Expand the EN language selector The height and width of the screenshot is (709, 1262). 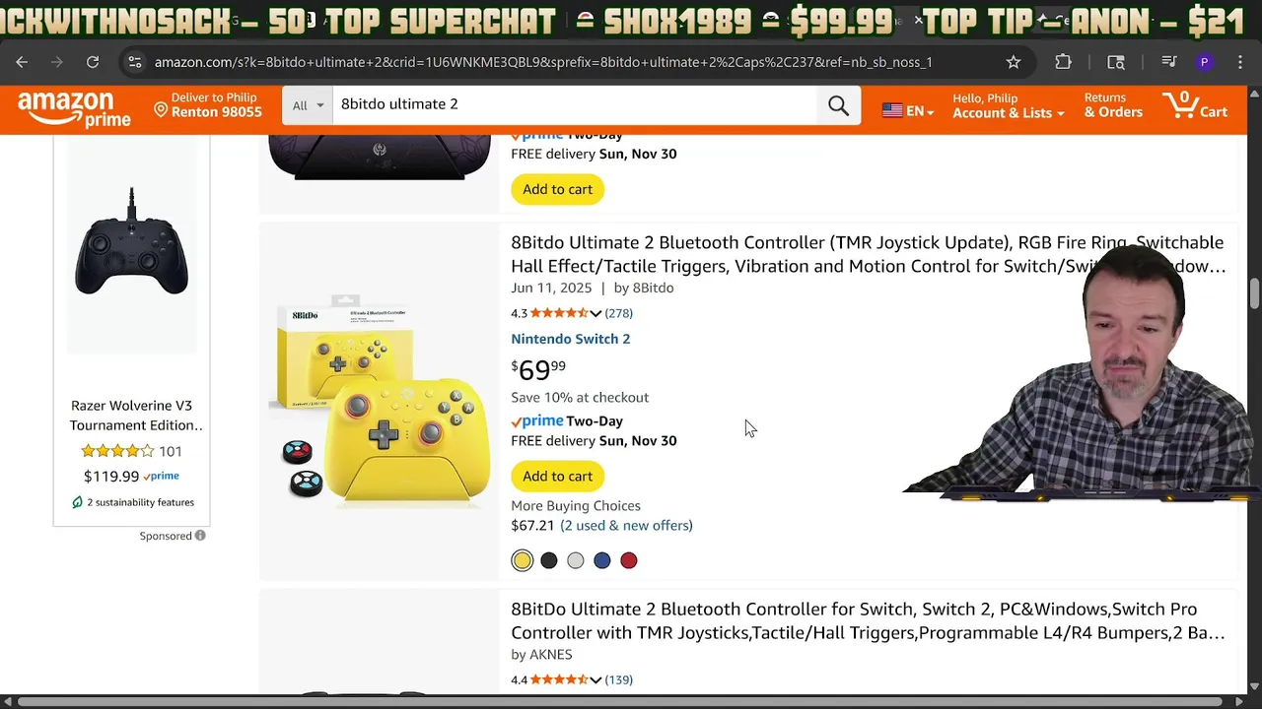tap(908, 110)
